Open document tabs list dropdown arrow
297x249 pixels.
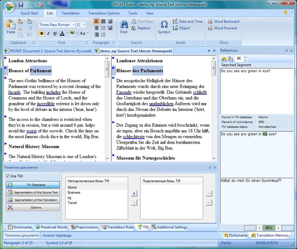[209, 51]
